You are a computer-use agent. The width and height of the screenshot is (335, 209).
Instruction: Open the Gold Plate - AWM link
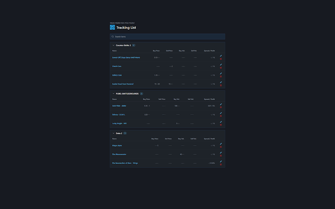pyautogui.click(x=119, y=106)
